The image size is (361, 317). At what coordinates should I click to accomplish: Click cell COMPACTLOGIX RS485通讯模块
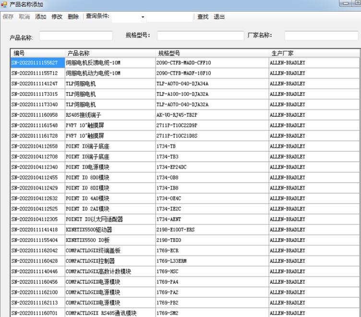[110, 313]
